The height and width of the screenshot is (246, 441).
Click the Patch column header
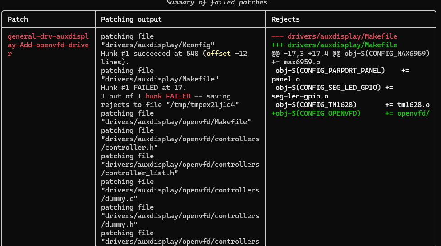tap(18, 19)
